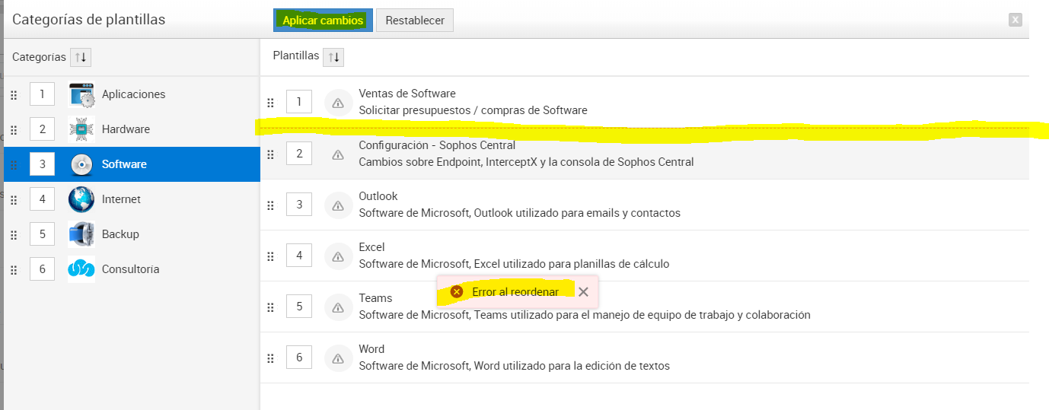
Task: Click the Excel template title
Action: 371,247
